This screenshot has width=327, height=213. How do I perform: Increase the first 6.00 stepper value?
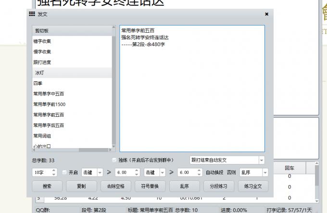click(137, 170)
